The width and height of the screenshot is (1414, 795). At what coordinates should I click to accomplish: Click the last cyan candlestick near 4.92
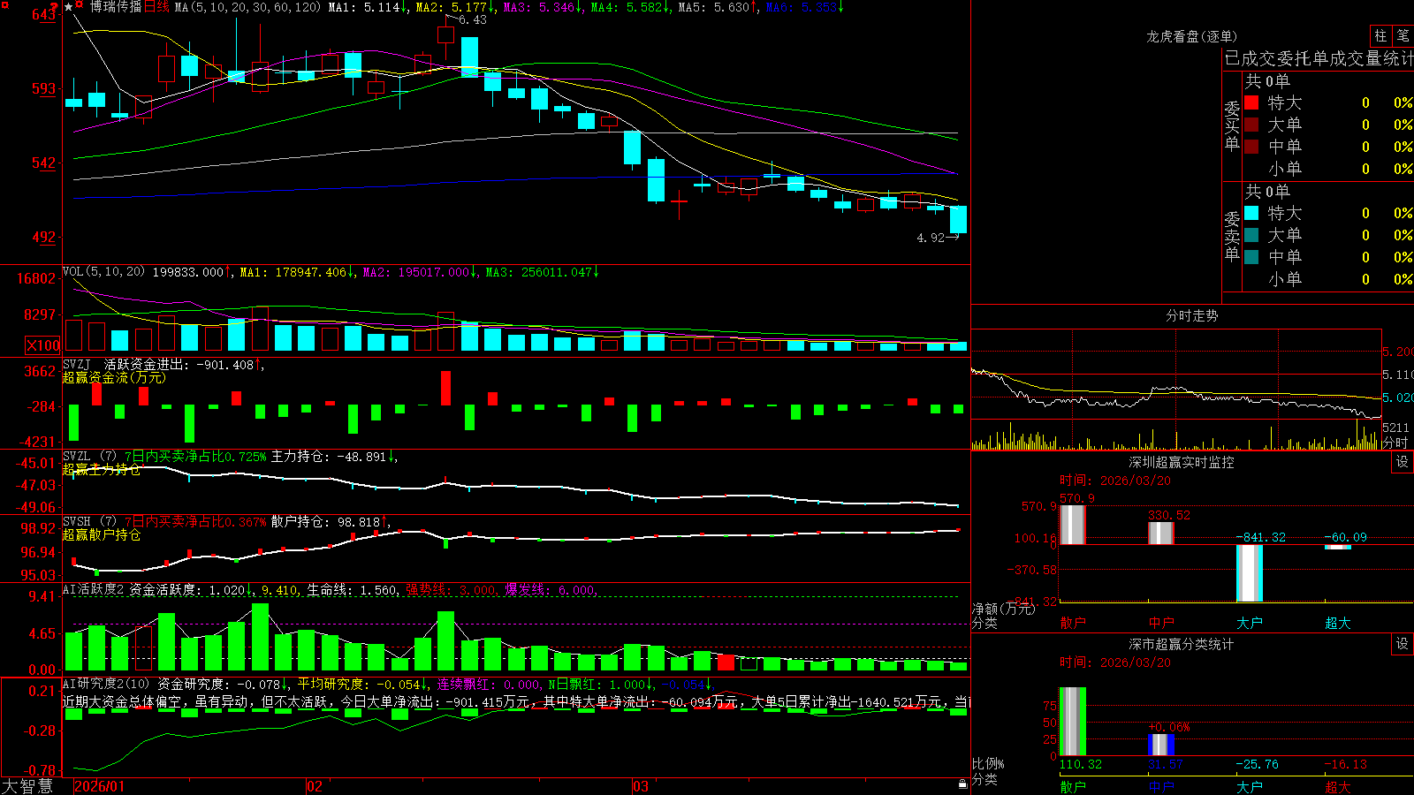tap(958, 220)
